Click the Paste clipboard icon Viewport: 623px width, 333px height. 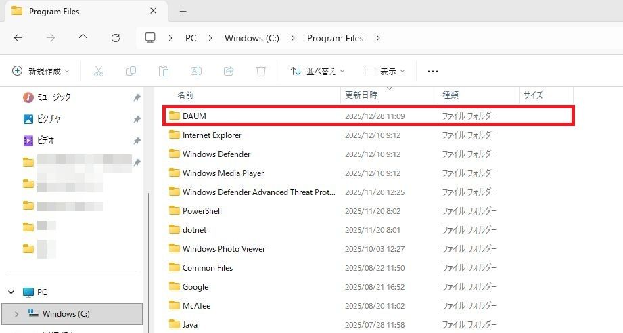163,71
